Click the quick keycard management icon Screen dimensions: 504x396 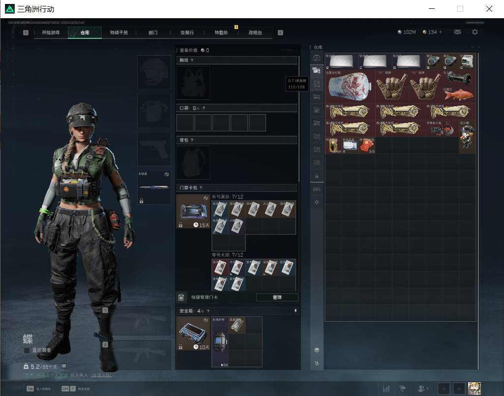point(181,297)
